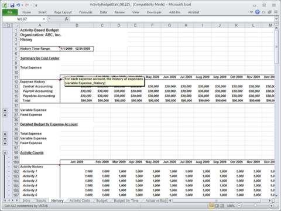Switch to the Budget sheet tab
The image size is (281, 211).
coord(102,200)
